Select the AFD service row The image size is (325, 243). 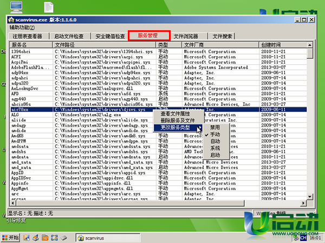159,93
